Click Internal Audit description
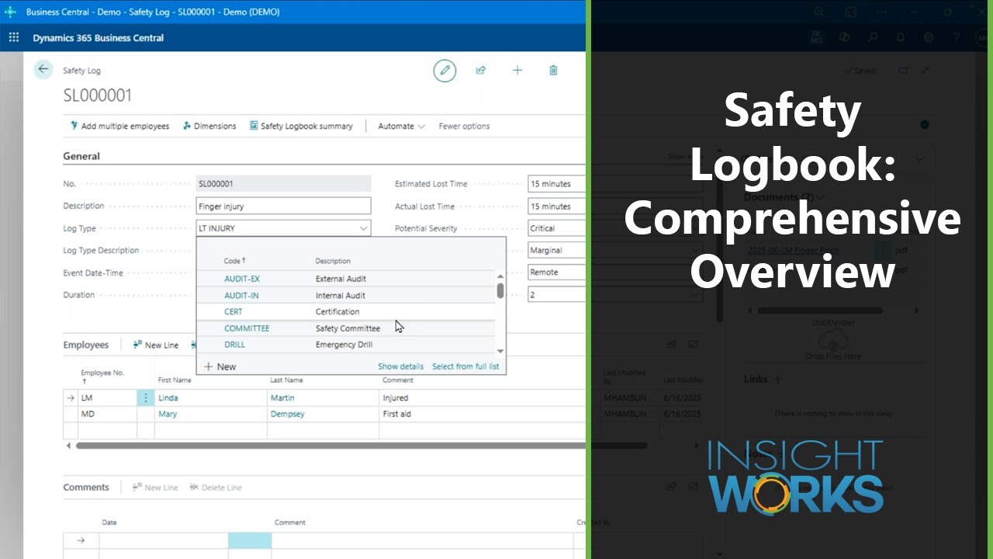The height and width of the screenshot is (559, 993). point(340,296)
